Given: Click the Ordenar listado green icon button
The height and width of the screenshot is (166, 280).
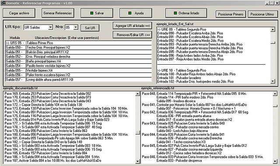Looking at the screenshot, I should 186,13.
